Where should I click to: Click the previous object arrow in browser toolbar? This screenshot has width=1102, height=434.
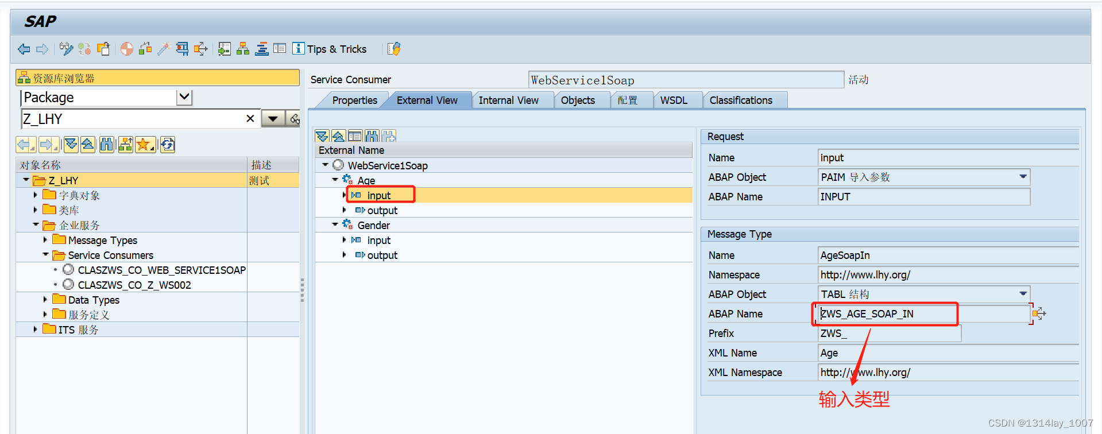[25, 145]
